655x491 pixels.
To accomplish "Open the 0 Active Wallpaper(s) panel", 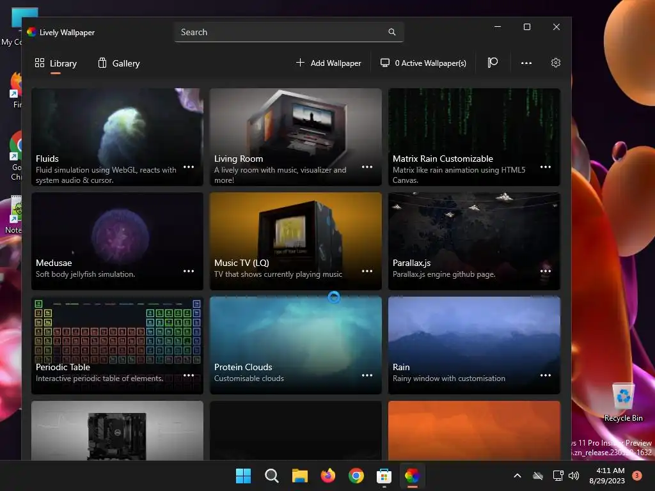I will pyautogui.click(x=423, y=63).
